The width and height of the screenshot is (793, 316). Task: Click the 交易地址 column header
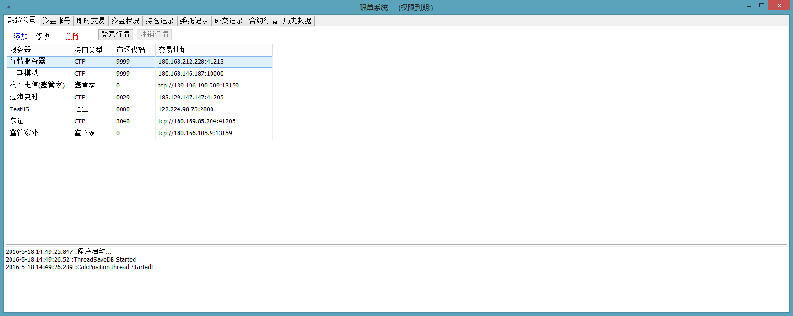[x=213, y=50]
